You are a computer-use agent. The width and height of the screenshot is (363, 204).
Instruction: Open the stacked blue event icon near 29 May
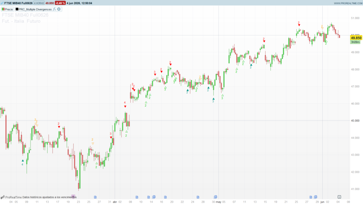tap(315, 197)
